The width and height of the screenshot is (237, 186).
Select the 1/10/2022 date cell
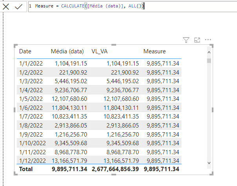(33, 143)
